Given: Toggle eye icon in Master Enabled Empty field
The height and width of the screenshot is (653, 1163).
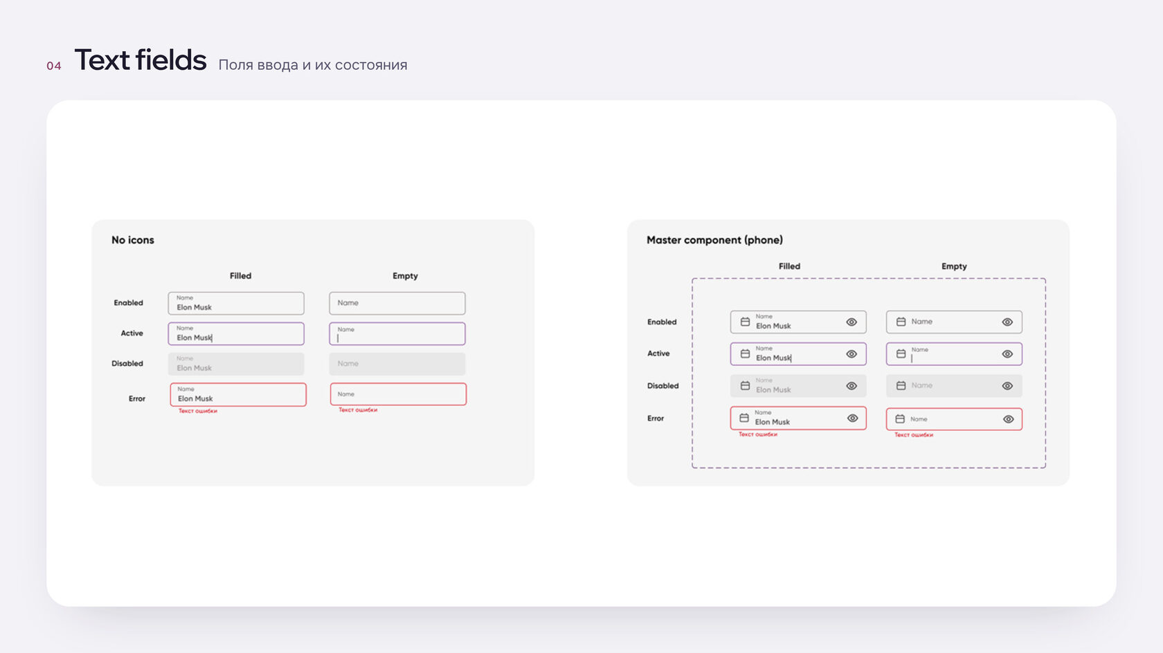Looking at the screenshot, I should (x=1007, y=322).
